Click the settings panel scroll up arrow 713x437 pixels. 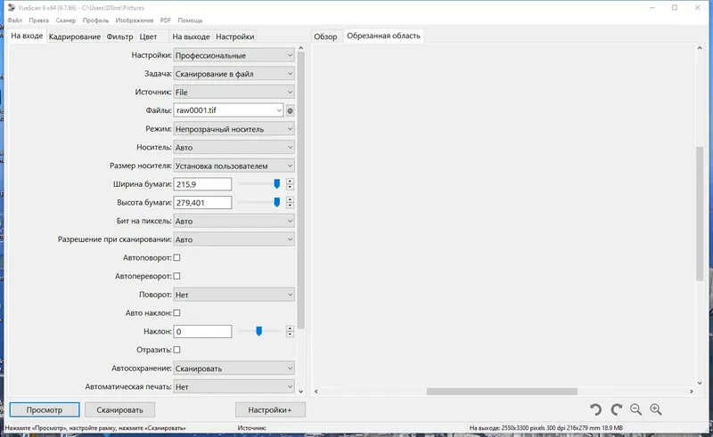pyautogui.click(x=300, y=48)
